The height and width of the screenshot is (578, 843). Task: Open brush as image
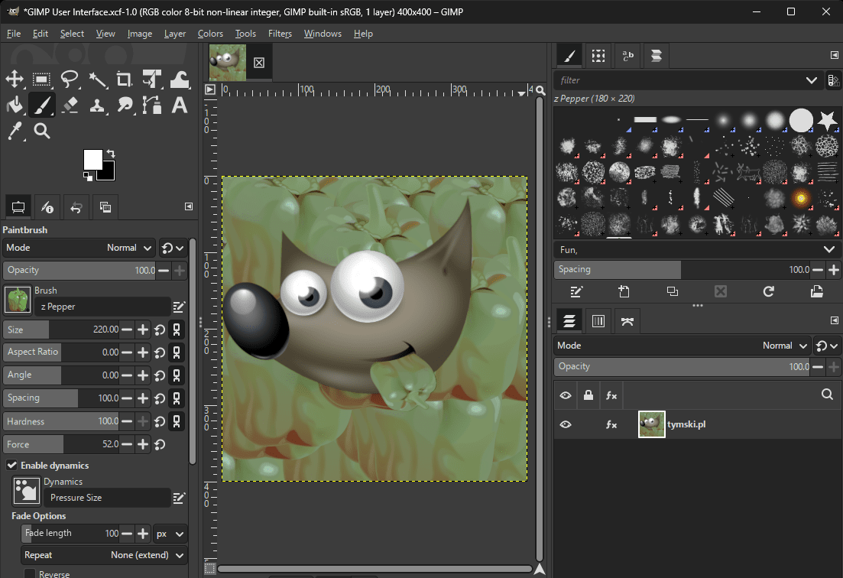(x=817, y=291)
